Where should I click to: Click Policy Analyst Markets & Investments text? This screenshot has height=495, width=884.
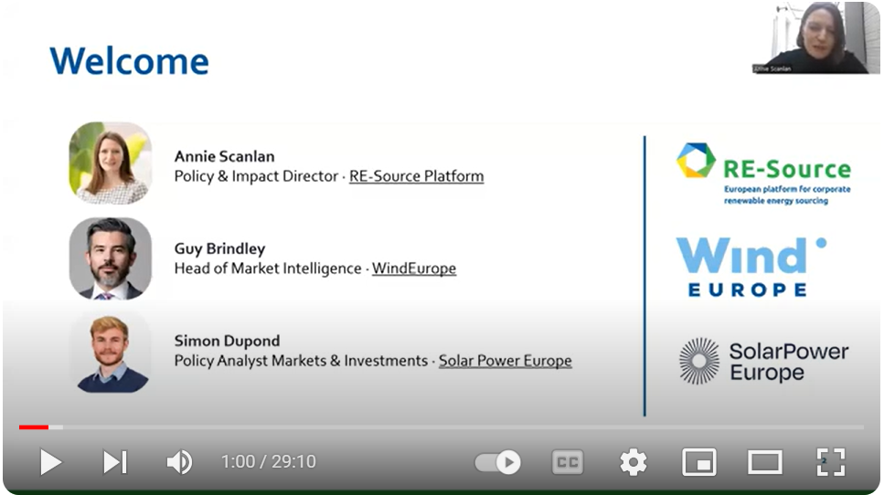[301, 361]
